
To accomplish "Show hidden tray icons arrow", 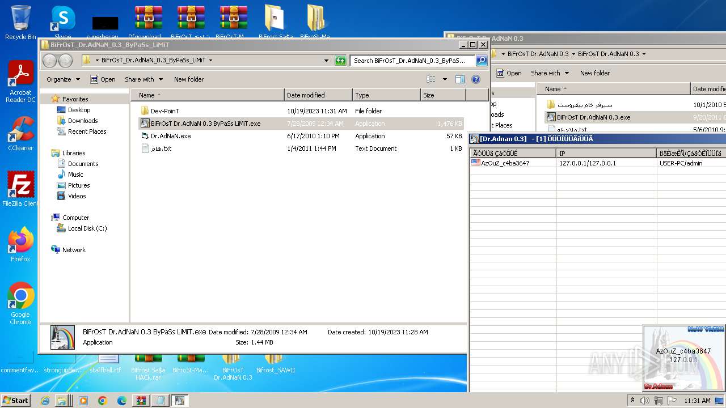I will point(632,401).
